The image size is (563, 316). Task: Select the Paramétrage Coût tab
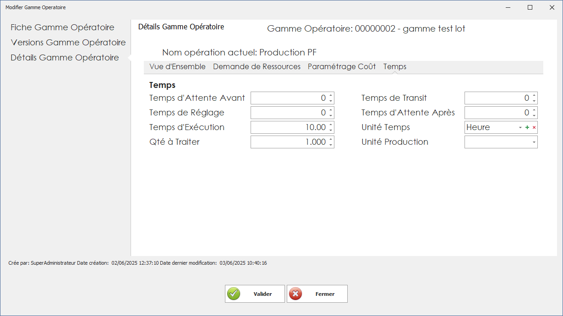340,66
